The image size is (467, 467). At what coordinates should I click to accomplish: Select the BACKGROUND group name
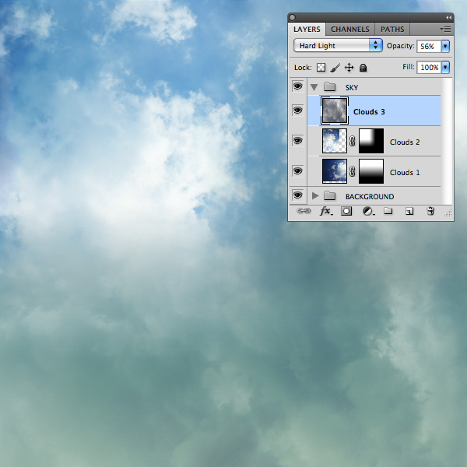(x=370, y=197)
